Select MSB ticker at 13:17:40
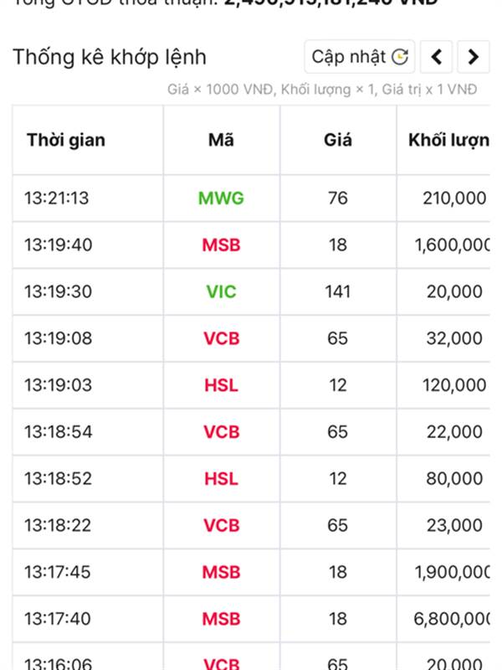 point(221,619)
